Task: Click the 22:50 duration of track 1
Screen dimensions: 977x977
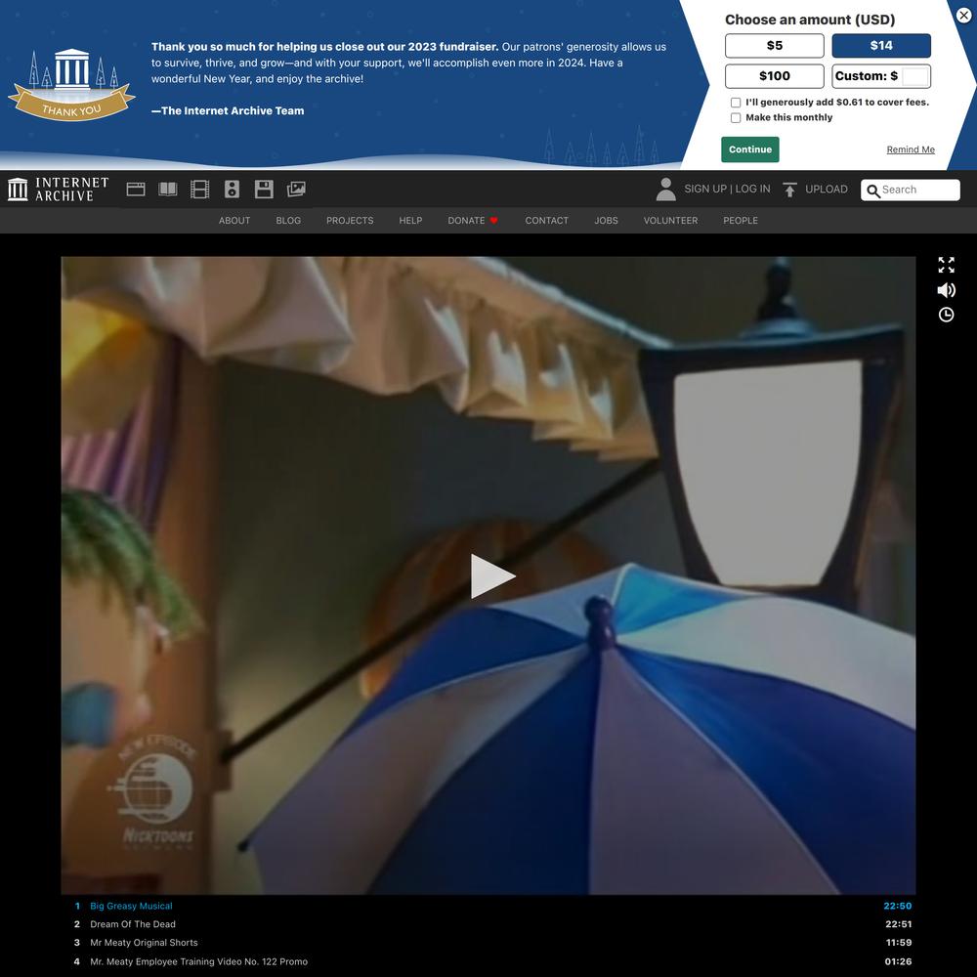Action: 897,906
